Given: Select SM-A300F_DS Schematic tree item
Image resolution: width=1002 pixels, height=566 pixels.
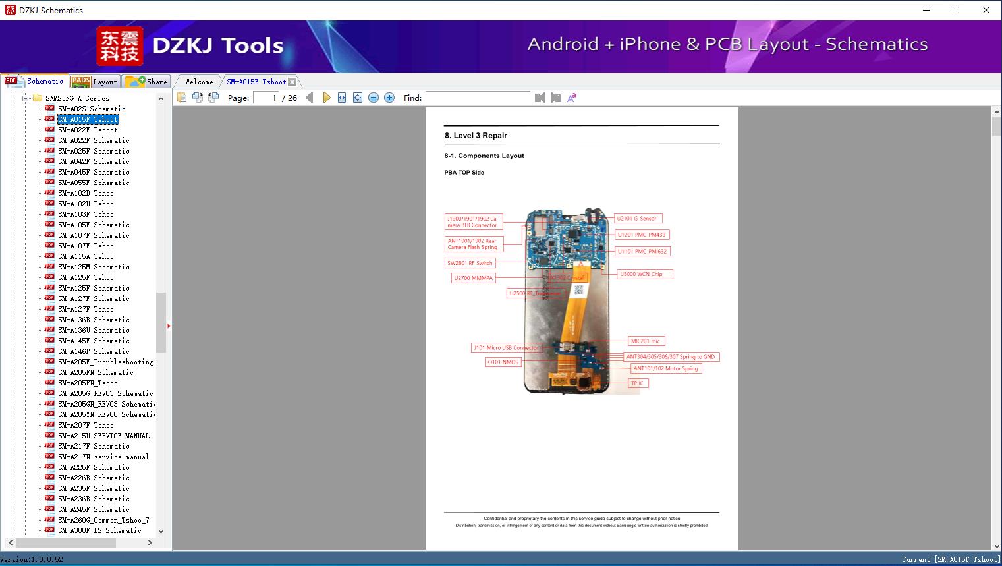Looking at the screenshot, I should pos(99,530).
